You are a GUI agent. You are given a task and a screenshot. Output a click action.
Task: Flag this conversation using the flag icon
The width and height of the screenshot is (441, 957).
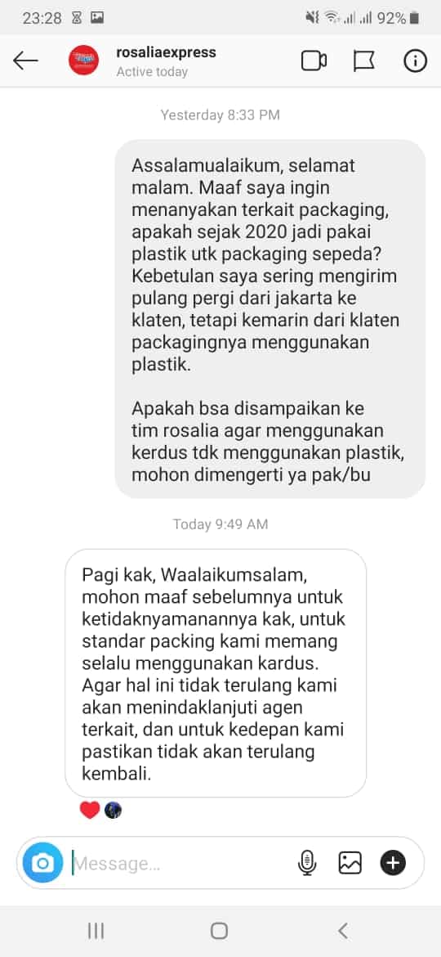point(364,61)
